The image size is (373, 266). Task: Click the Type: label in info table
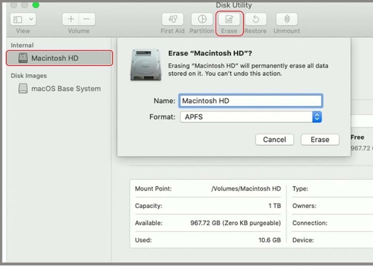pyautogui.click(x=300, y=189)
